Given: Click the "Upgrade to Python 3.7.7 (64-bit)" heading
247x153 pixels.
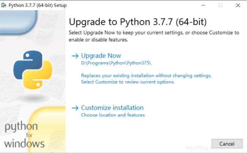Looking at the screenshot, I should pyautogui.click(x=138, y=22).
